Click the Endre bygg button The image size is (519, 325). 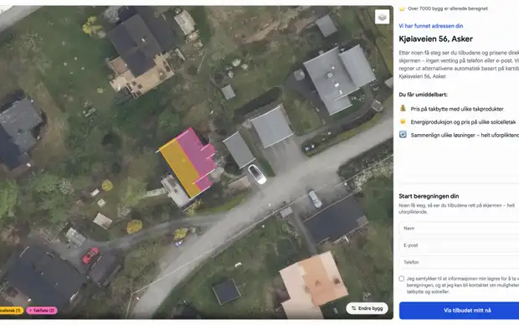[367, 308]
